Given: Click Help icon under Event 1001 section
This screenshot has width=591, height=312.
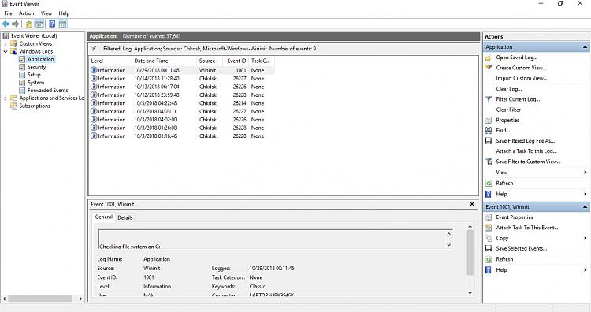Looking at the screenshot, I should [489, 270].
